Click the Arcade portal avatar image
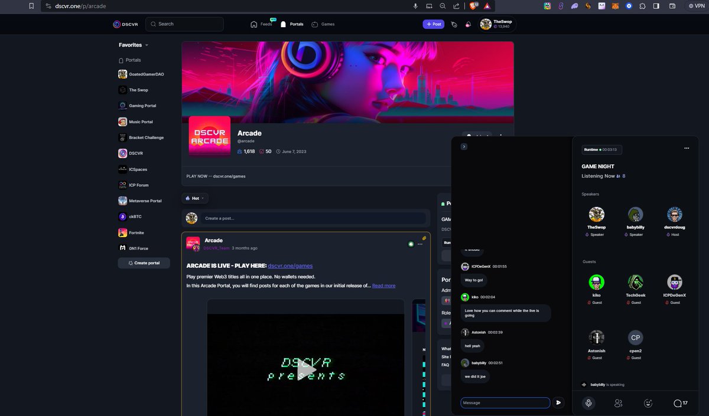This screenshot has height=416, width=709. 210,136
